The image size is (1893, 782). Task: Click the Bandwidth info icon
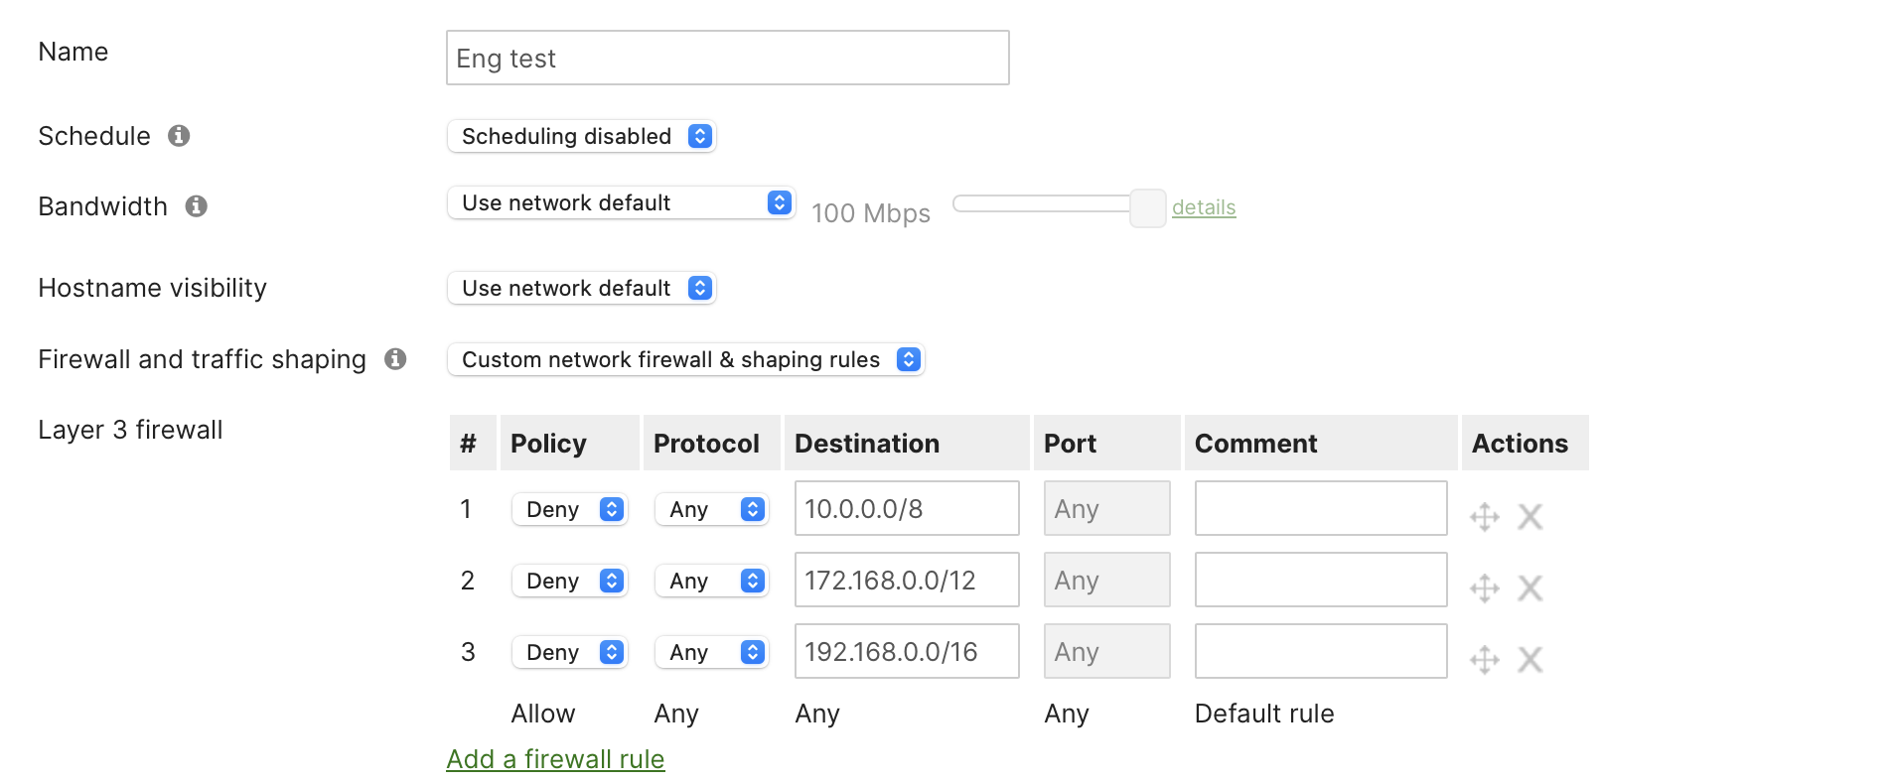point(196,206)
